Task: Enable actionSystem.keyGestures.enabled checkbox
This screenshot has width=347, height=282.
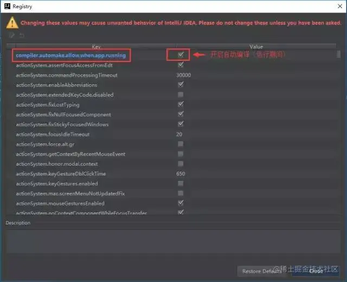Action: [x=181, y=184]
